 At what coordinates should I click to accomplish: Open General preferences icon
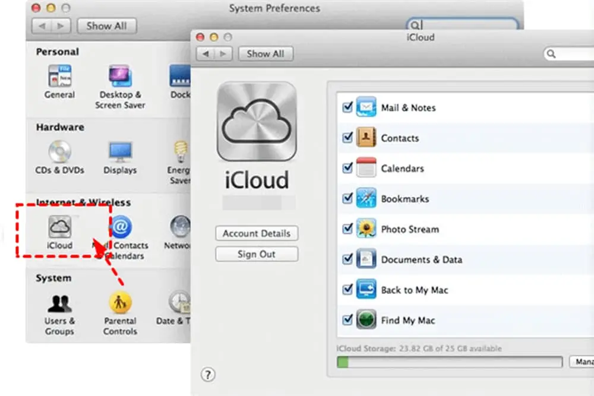(59, 76)
